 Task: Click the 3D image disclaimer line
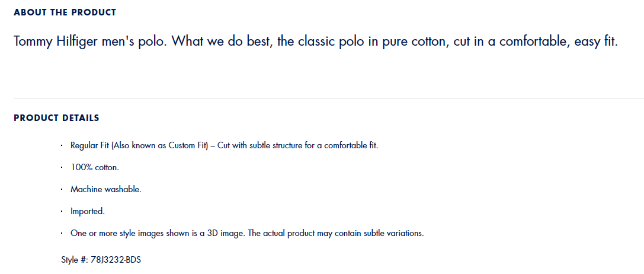point(247,233)
